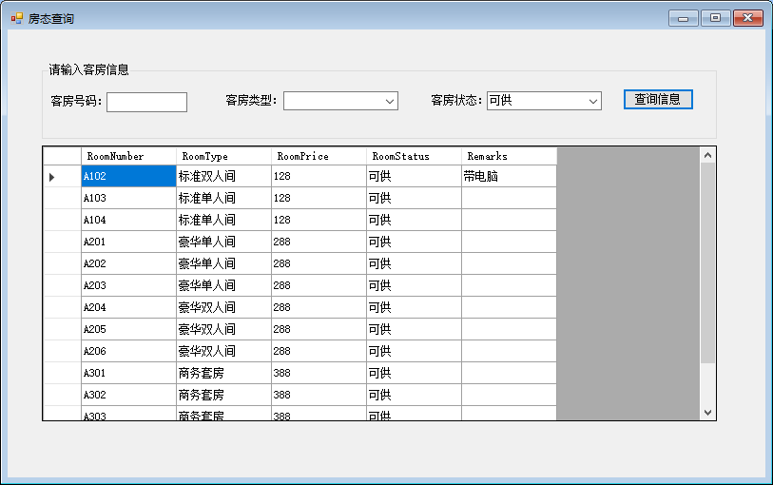The width and height of the screenshot is (773, 485).
Task: Select the A201 room number cell
Action: click(128, 242)
